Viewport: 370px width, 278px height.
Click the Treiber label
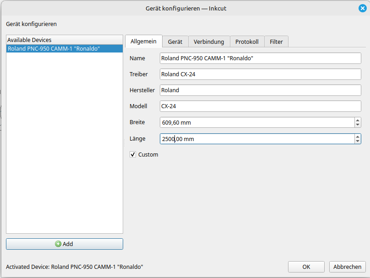point(138,74)
